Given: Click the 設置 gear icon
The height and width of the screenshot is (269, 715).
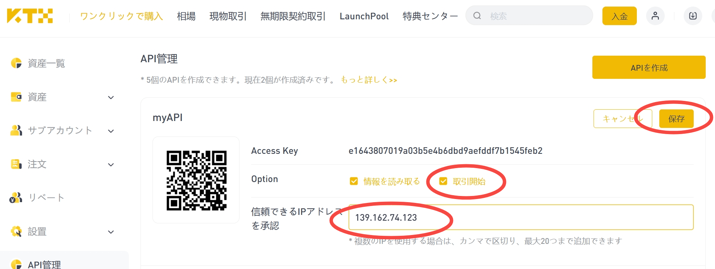Looking at the screenshot, I should [16, 232].
